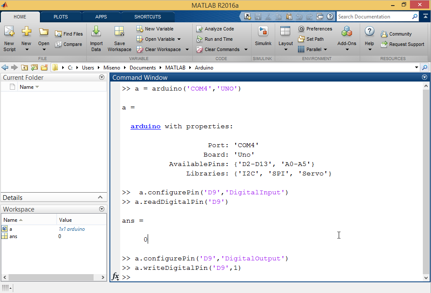Switch to the APPS tab
This screenshot has height=293, width=431.
click(101, 17)
